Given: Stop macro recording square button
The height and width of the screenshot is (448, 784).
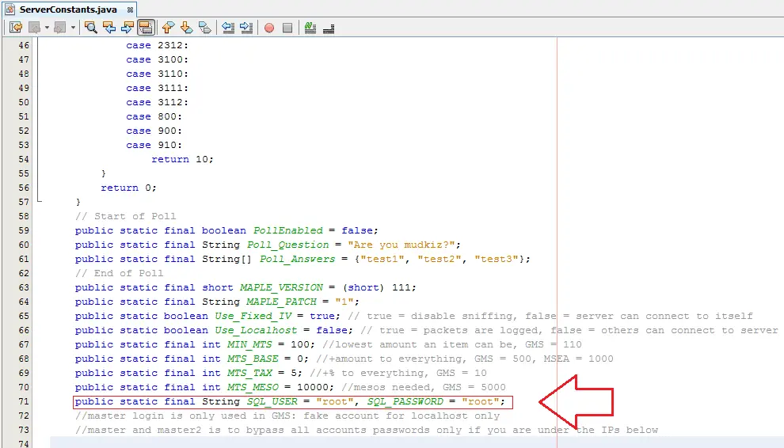Looking at the screenshot, I should [x=287, y=28].
